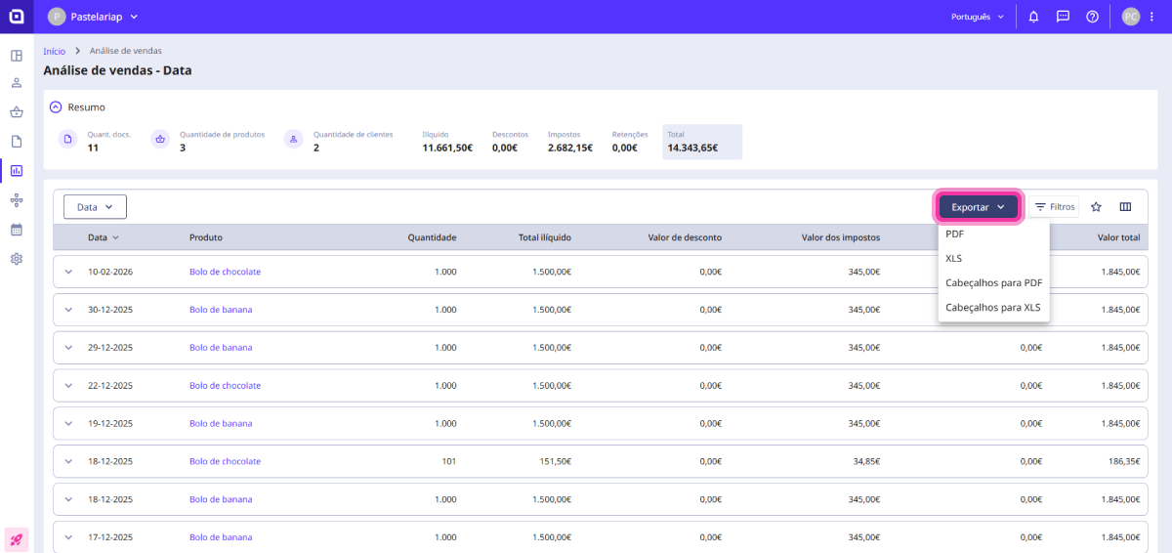
Task: Open the shopping basket icon in sidebar
Action: (17, 112)
